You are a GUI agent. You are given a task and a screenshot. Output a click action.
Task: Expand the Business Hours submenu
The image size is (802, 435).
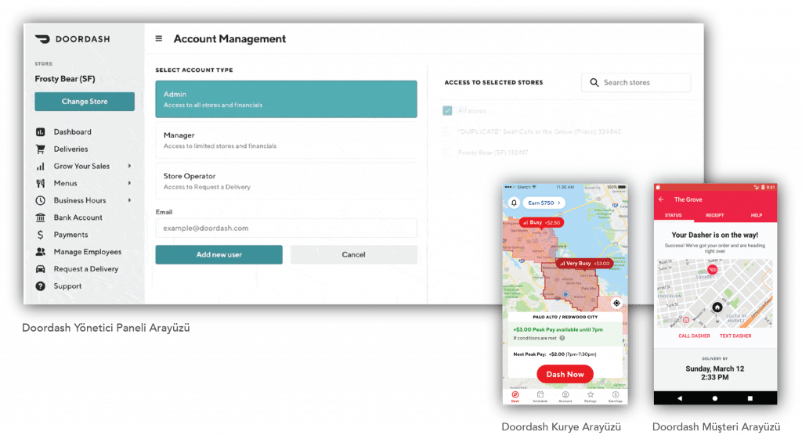pos(129,201)
